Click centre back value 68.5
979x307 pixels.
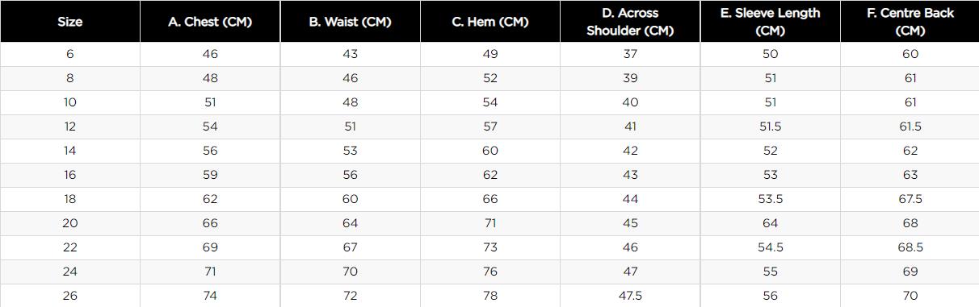[x=910, y=247]
